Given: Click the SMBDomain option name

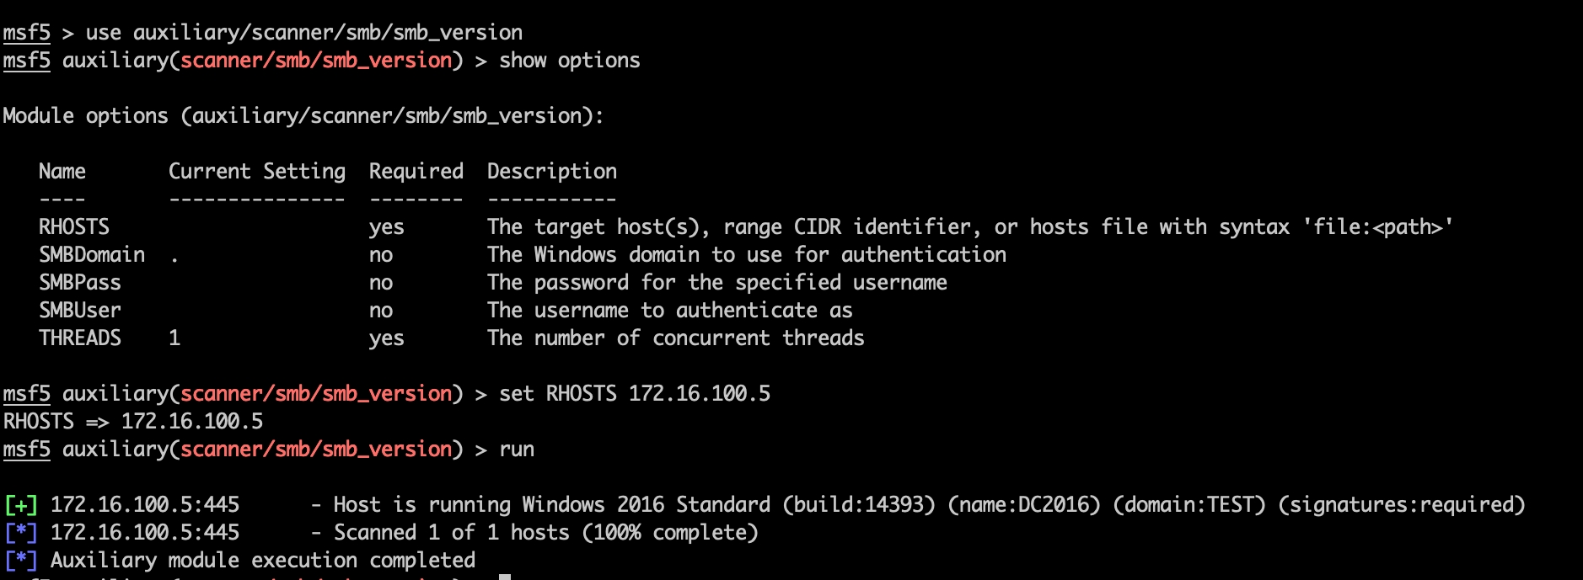Looking at the screenshot, I should click(x=92, y=255).
